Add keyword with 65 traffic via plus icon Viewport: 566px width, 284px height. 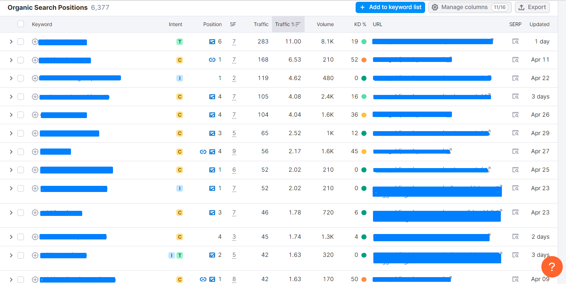pyautogui.click(x=35, y=133)
